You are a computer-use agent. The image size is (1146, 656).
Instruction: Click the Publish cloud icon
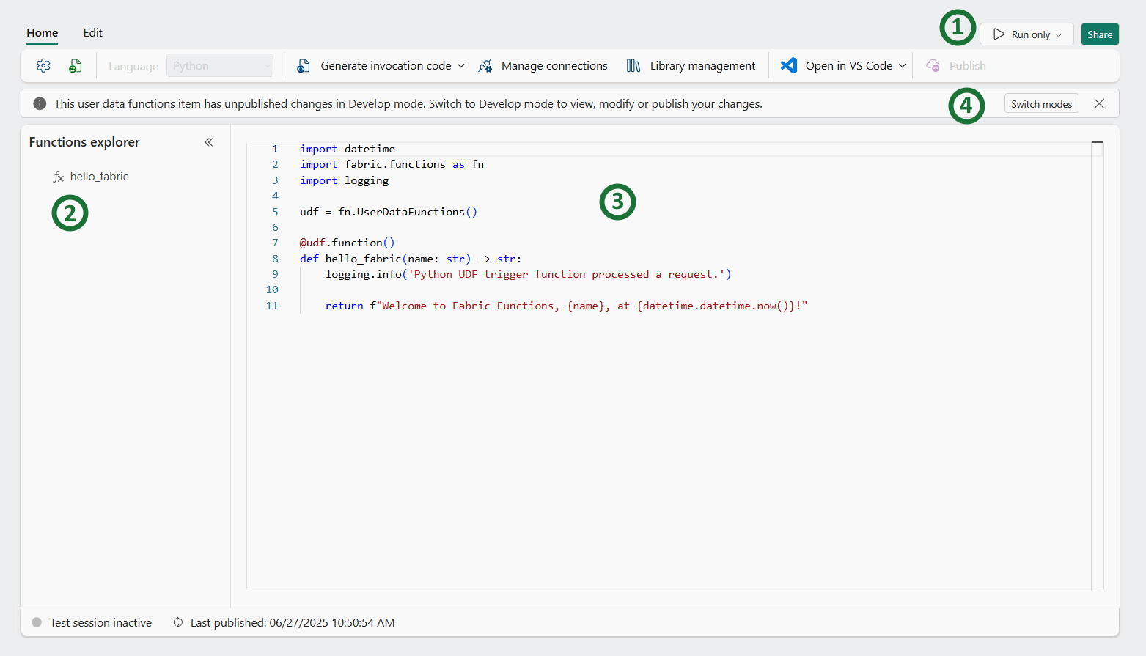[x=933, y=66]
